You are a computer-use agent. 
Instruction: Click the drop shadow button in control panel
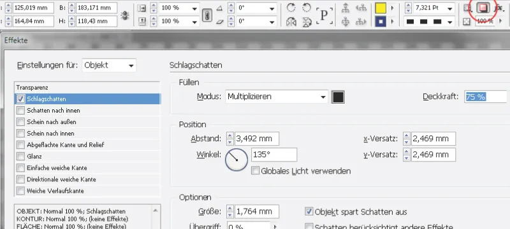point(483,8)
